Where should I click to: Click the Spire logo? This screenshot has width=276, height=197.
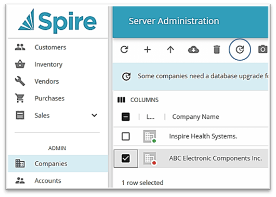tap(57, 22)
